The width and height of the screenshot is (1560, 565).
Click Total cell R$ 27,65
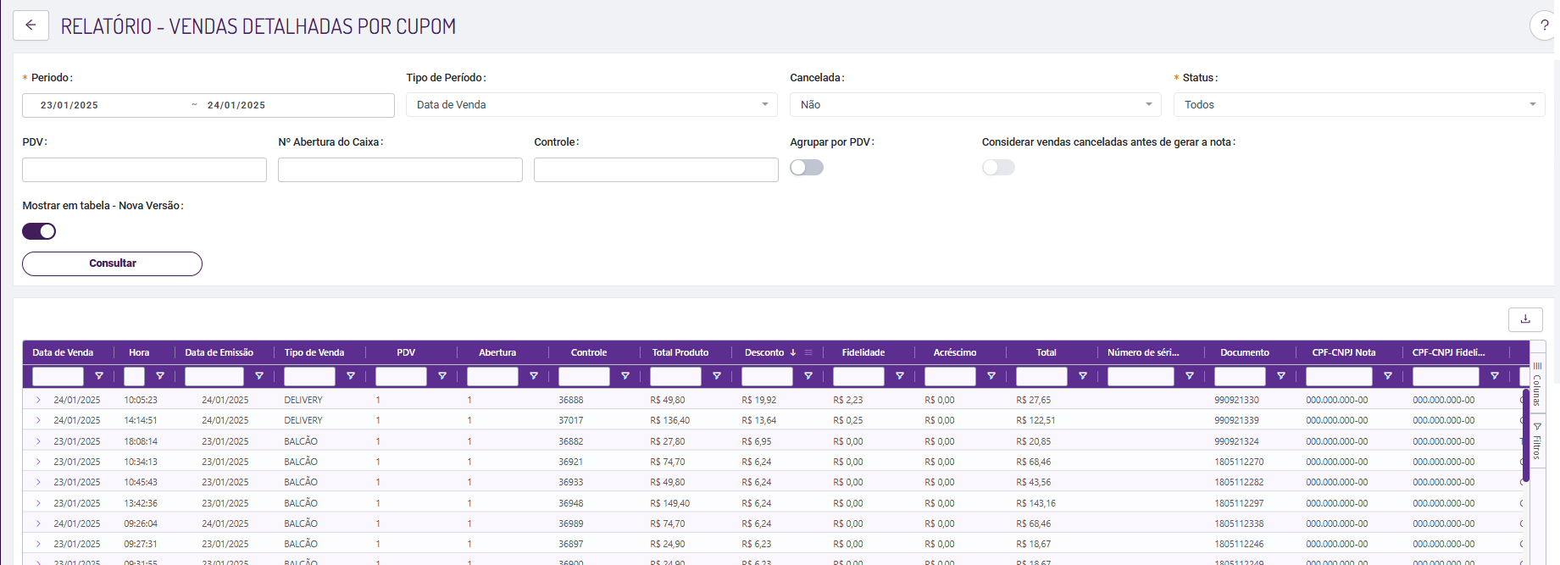(x=1034, y=400)
